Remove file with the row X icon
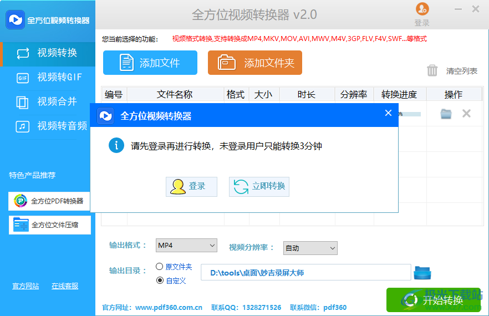 [x=467, y=114]
